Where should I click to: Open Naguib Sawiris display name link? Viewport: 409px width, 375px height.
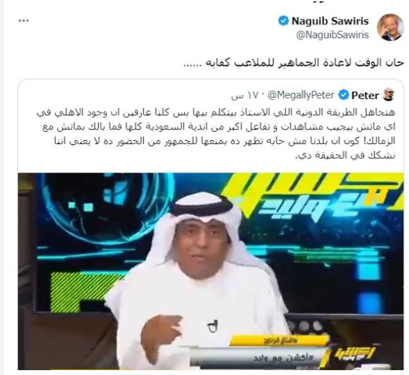pyautogui.click(x=330, y=21)
